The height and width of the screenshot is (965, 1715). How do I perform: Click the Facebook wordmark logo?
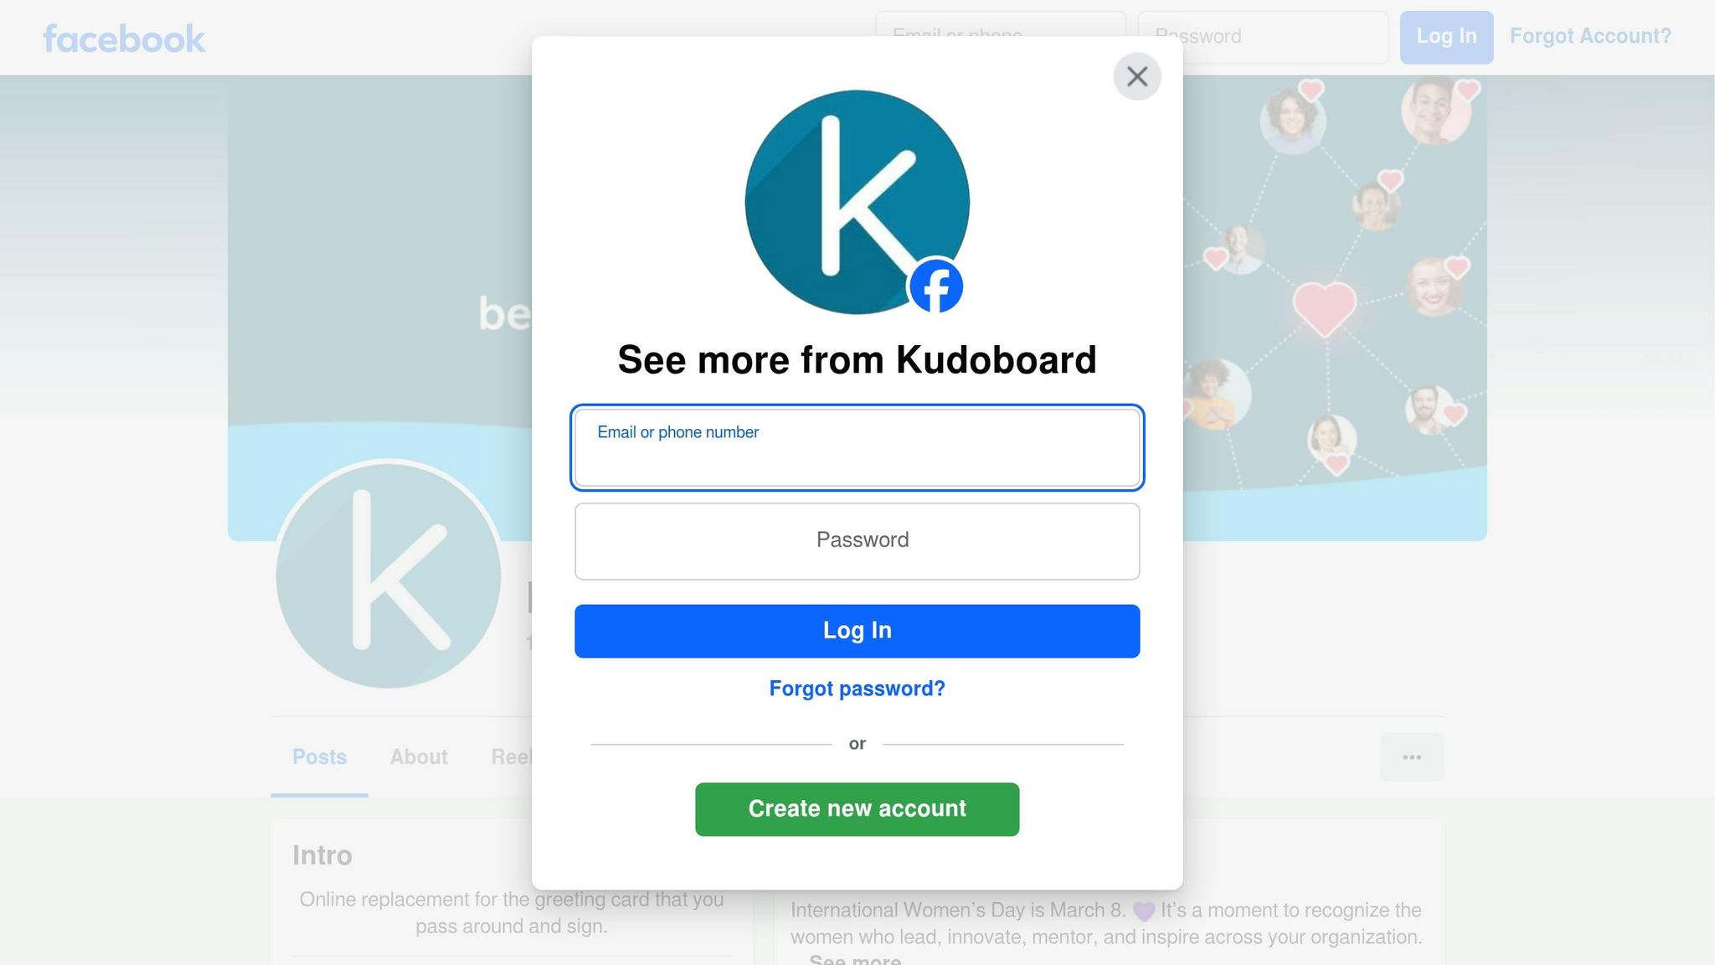coord(124,39)
